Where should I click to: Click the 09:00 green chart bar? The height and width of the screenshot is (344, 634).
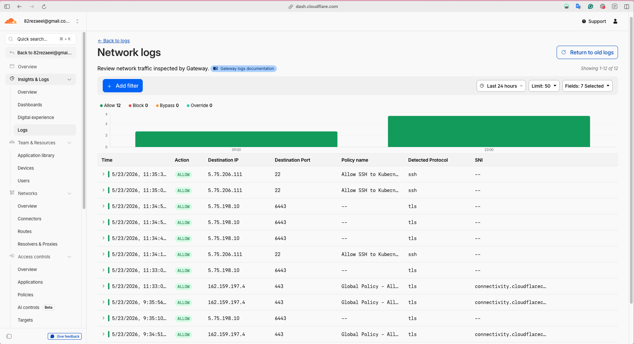click(x=236, y=139)
